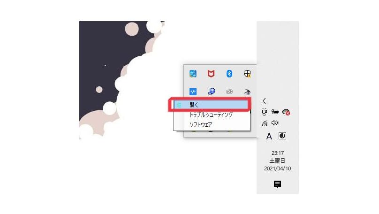The image size is (379, 214).
Task: Click the battery power plug icon
Action: pos(275,112)
